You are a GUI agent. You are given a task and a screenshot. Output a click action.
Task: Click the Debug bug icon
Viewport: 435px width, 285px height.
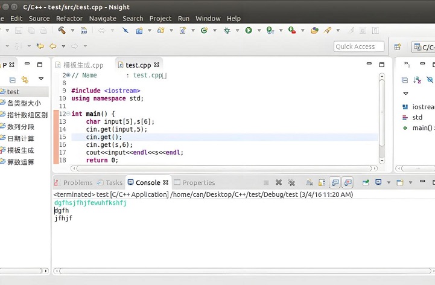(227, 30)
